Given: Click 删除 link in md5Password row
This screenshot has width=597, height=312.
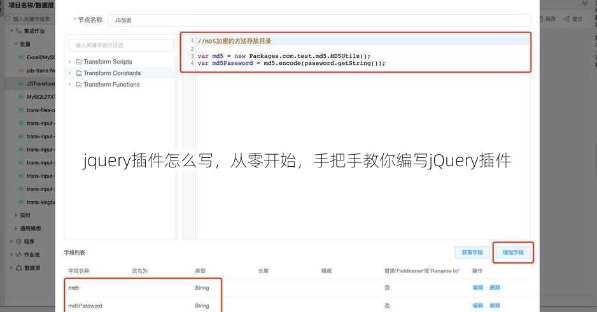Looking at the screenshot, I should coord(495,306).
